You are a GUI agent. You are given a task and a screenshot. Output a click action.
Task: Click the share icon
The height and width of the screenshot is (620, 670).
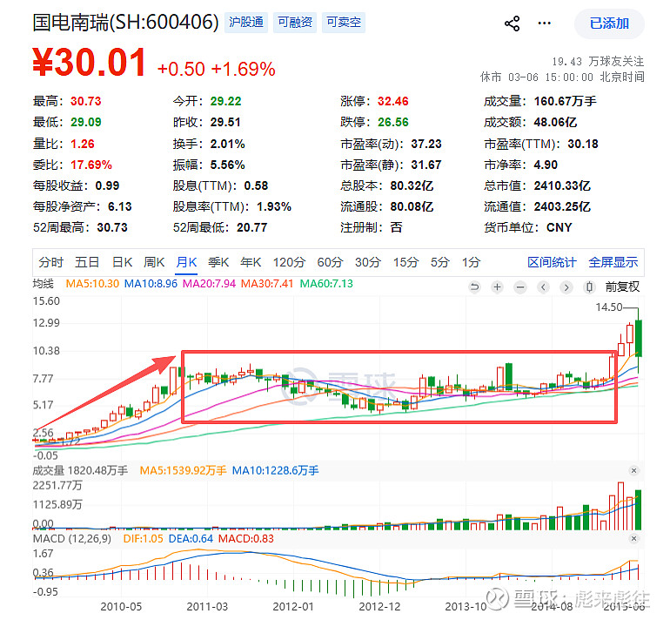(512, 24)
